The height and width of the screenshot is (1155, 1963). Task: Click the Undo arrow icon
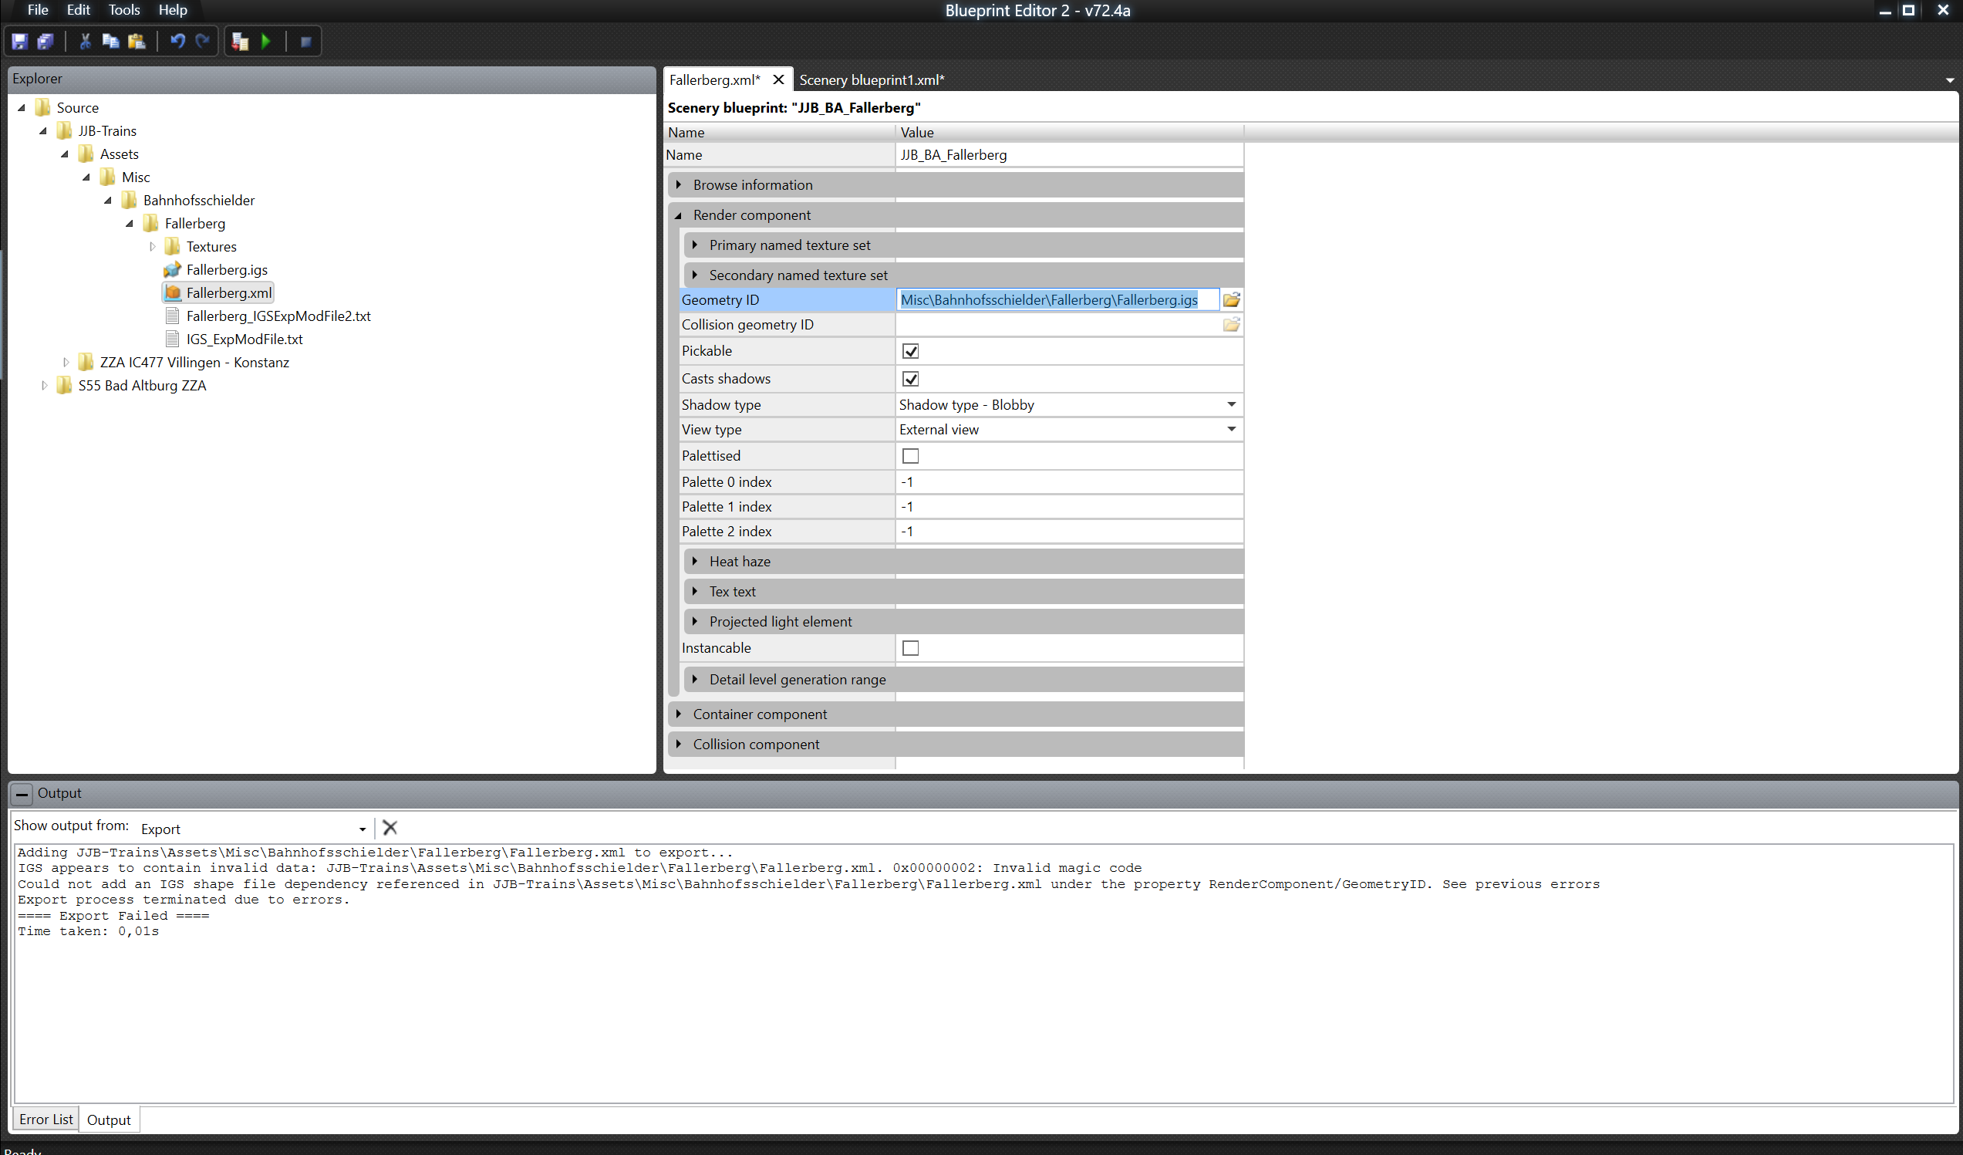pyautogui.click(x=177, y=42)
